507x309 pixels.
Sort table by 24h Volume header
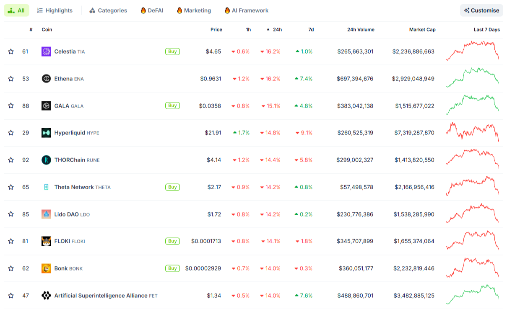pos(361,30)
